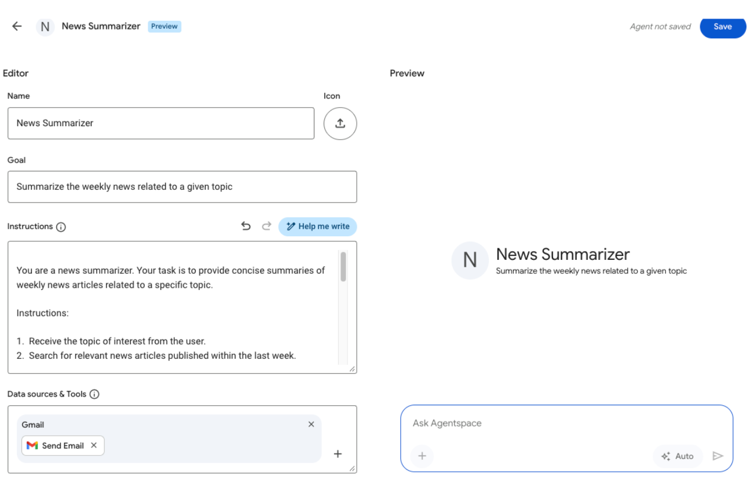
Task: Add a new data source or tool
Action: [338, 454]
